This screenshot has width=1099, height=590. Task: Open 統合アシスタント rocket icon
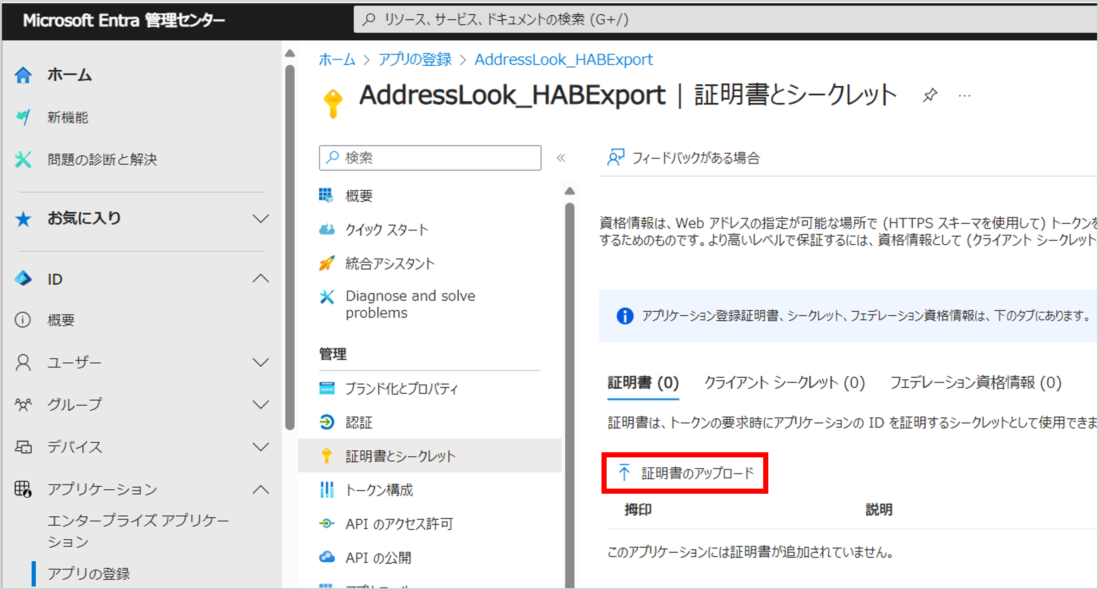[326, 263]
